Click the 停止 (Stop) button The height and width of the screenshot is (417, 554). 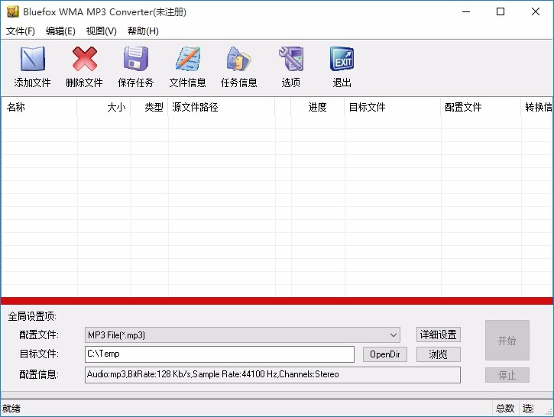coord(507,375)
